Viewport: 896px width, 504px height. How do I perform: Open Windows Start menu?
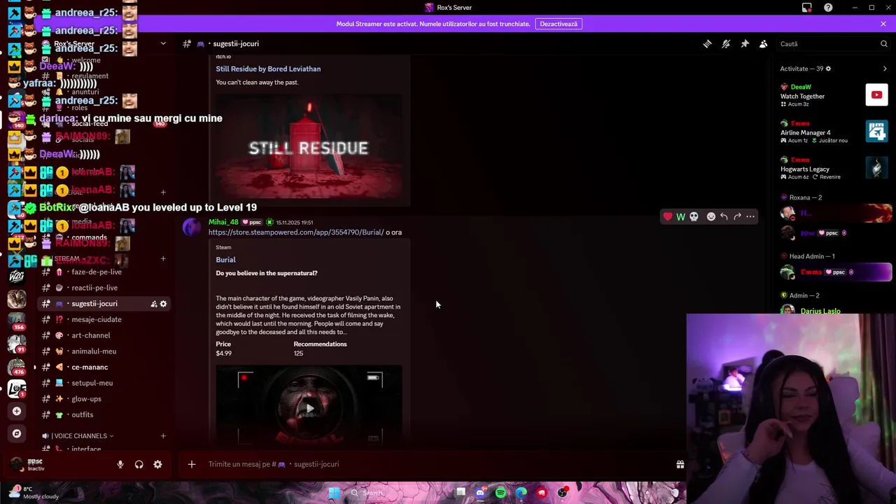(334, 493)
